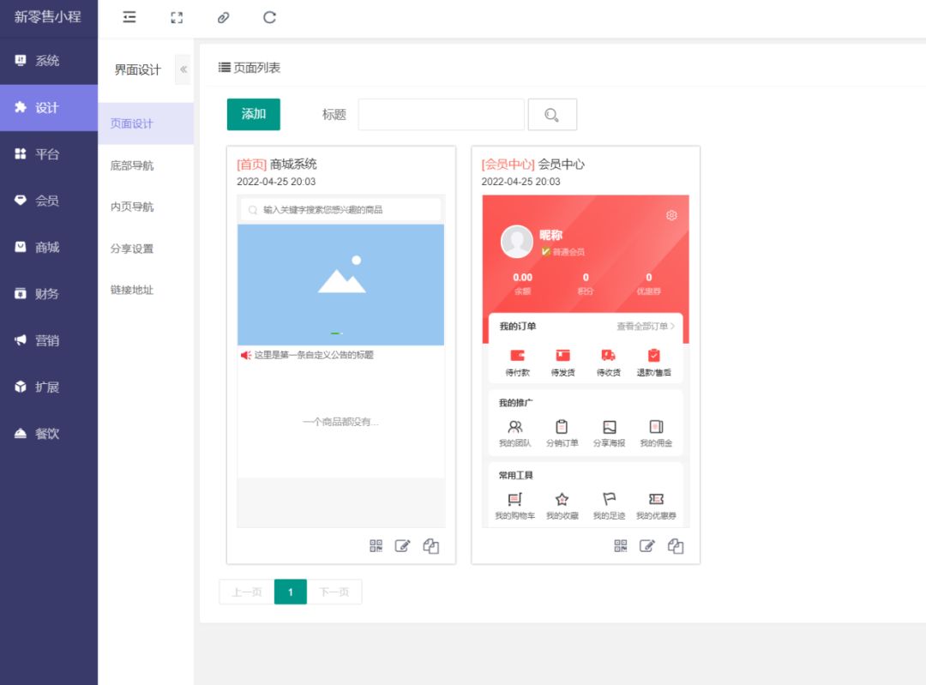Click the link icon in top toolbar

point(223,17)
